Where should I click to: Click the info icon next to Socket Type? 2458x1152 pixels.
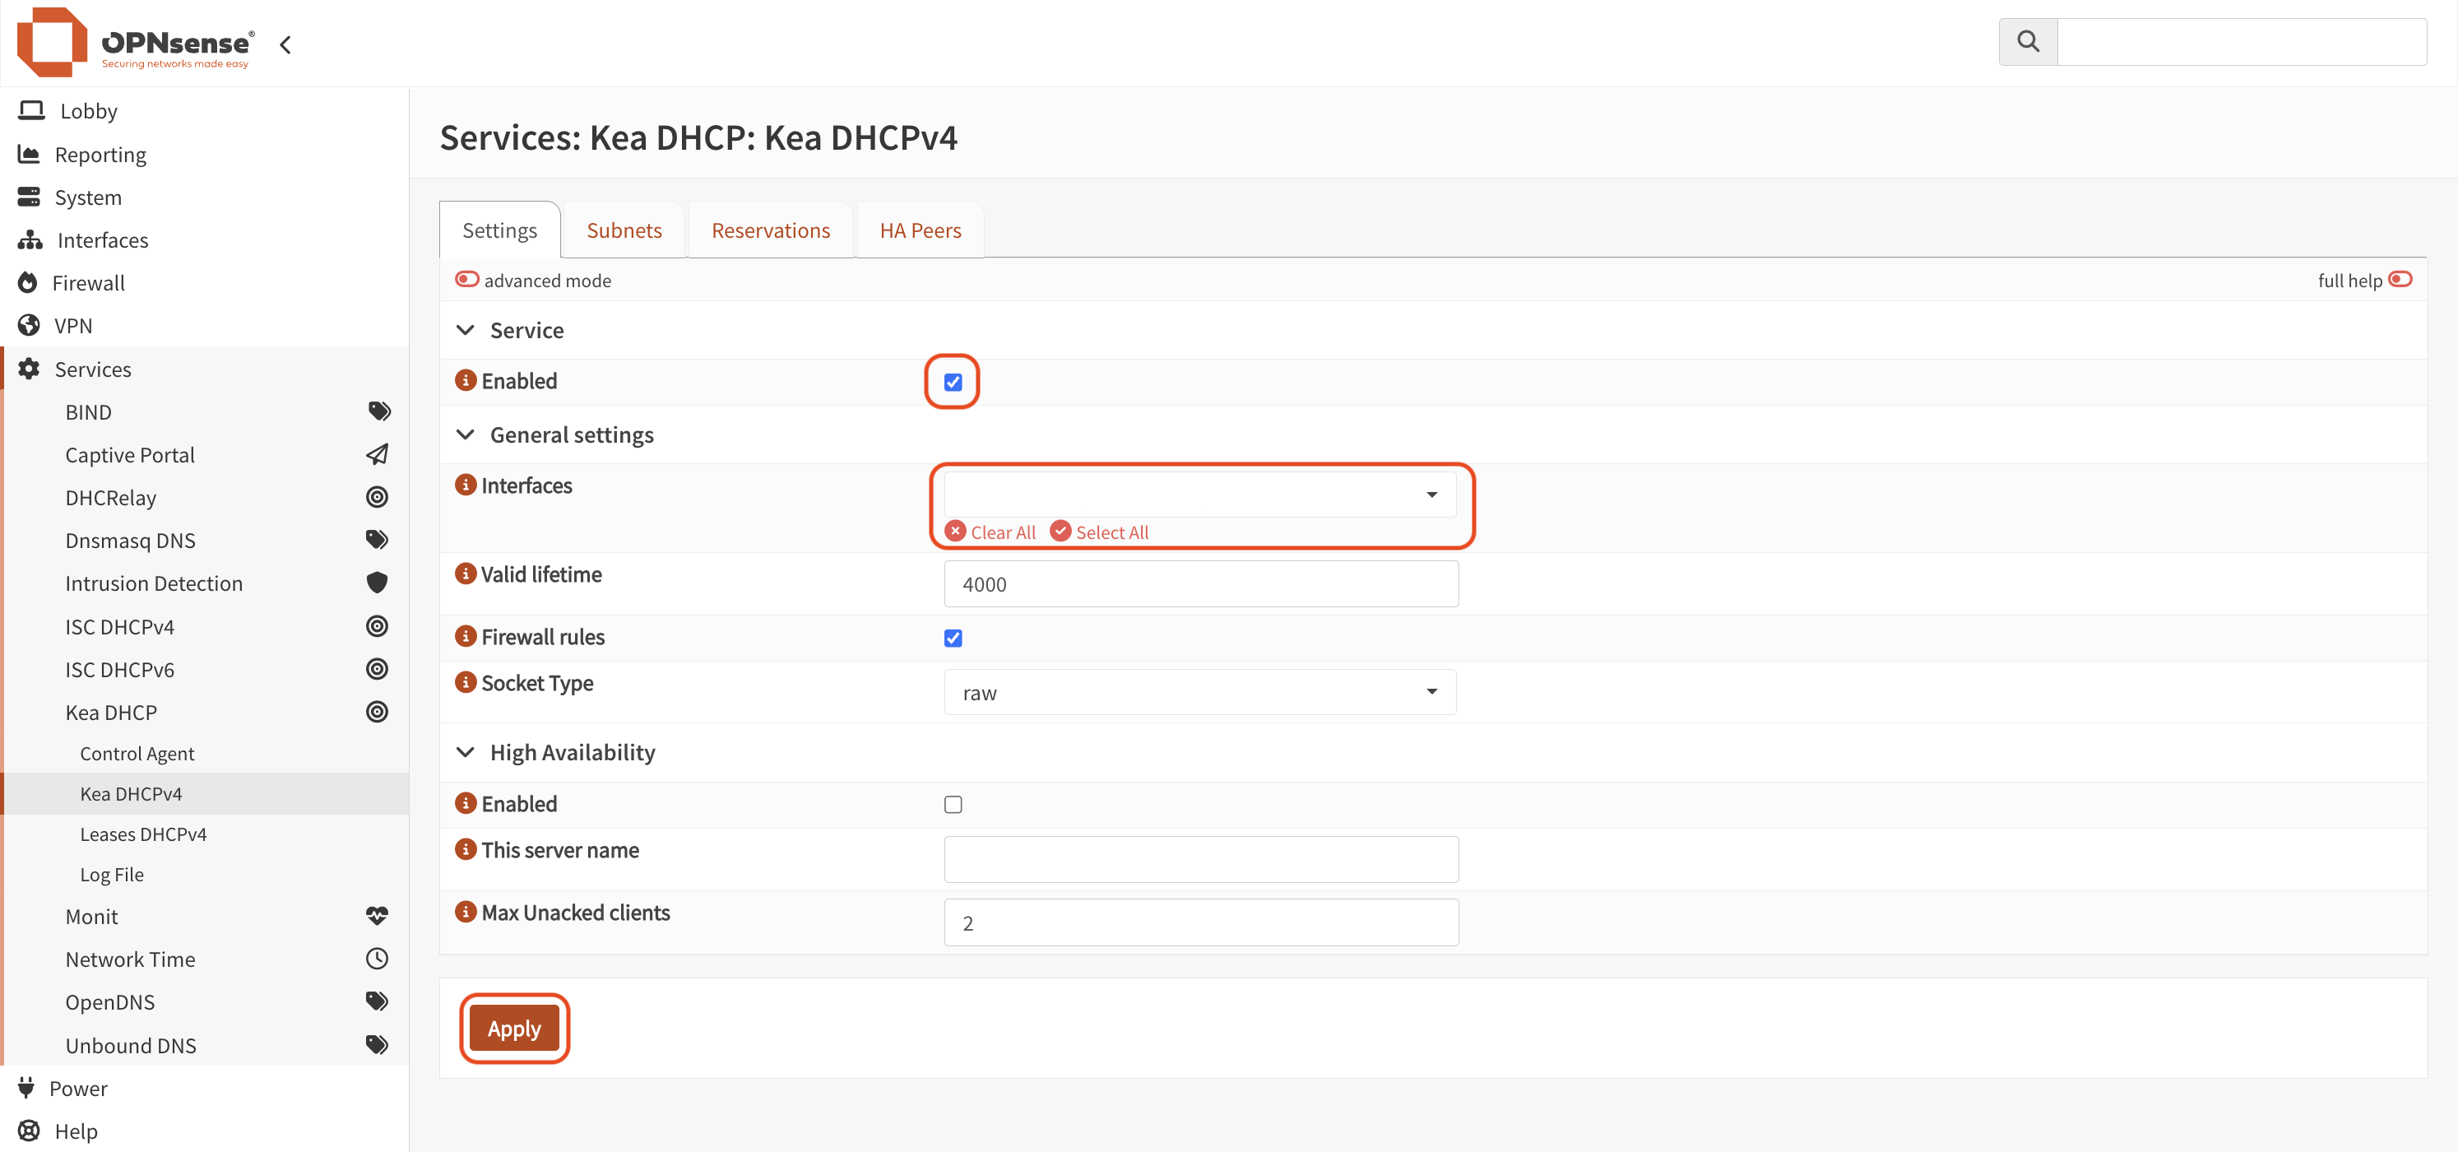pos(466,682)
